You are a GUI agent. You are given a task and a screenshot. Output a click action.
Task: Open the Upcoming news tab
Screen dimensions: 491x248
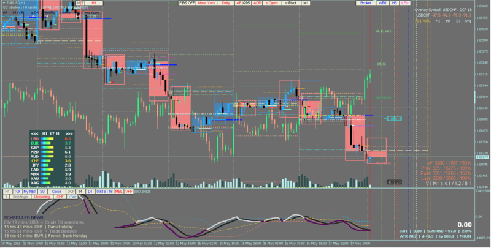click(42, 197)
